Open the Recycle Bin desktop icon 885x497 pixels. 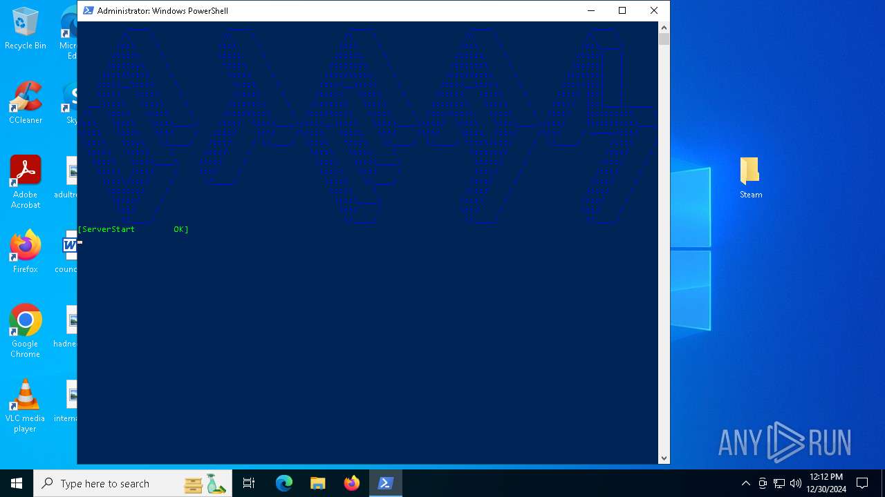(x=26, y=29)
